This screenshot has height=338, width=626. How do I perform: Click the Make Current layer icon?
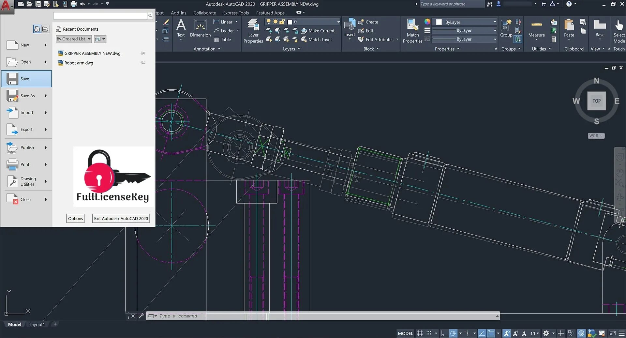pyautogui.click(x=318, y=31)
